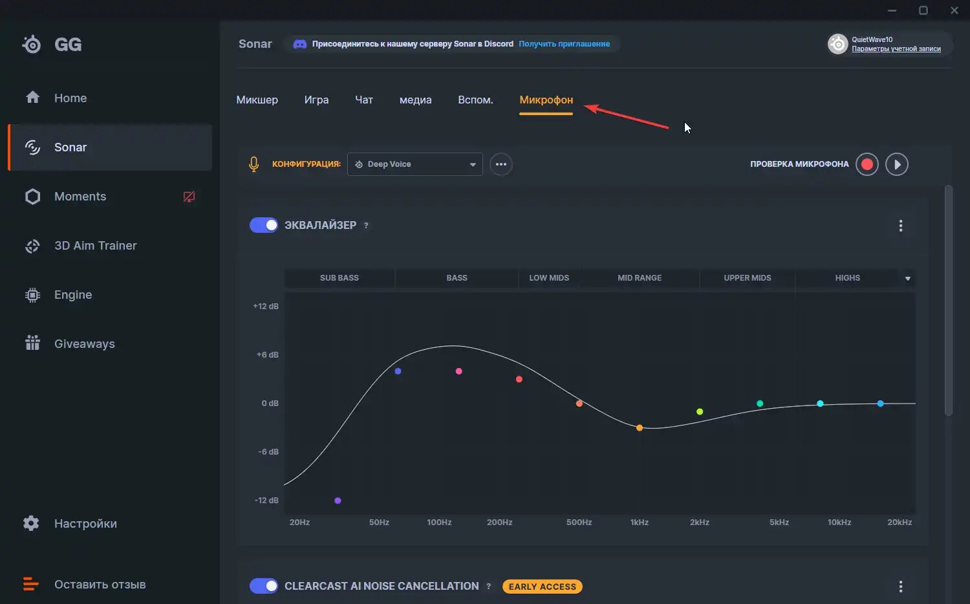Click the Engine chip icon
970x604 pixels.
[32, 295]
